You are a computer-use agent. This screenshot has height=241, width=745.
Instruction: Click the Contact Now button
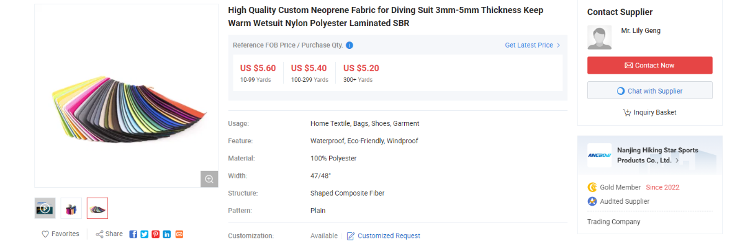pyautogui.click(x=650, y=66)
